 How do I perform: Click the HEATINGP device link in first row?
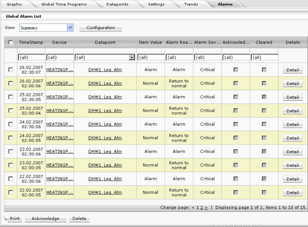(59, 70)
